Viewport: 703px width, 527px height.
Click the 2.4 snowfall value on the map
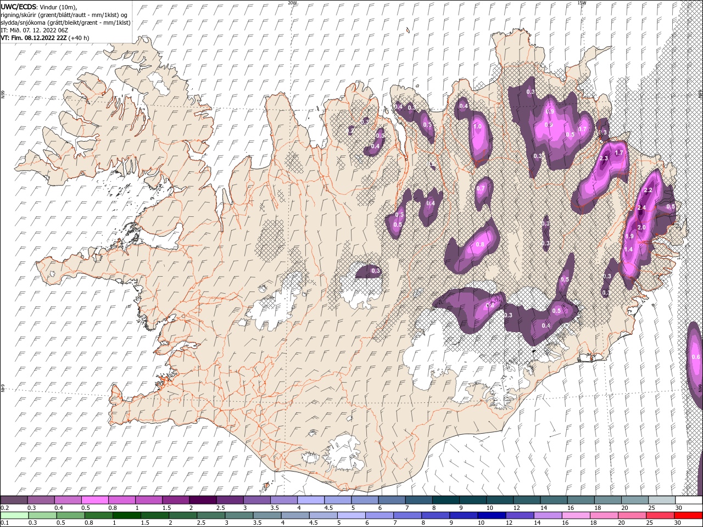coord(641,208)
